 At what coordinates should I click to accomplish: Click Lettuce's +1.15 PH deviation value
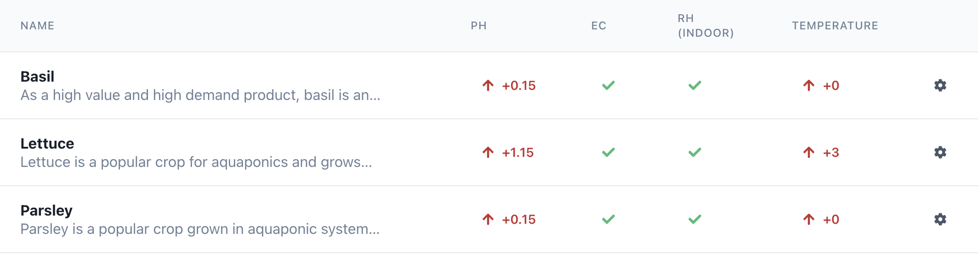click(517, 152)
